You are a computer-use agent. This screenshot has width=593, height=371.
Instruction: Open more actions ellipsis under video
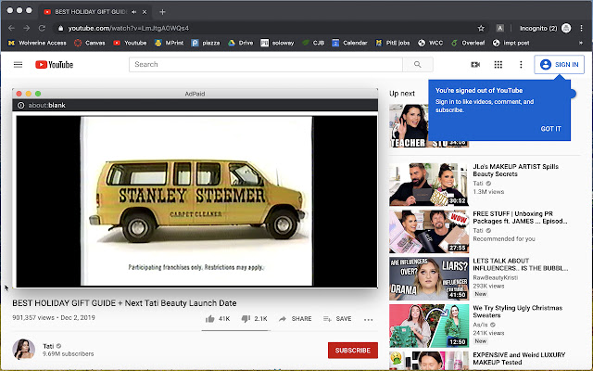point(369,319)
